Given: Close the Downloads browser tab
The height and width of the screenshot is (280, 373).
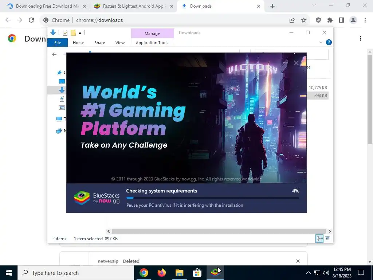Looking at the screenshot, I should pos(259,7).
